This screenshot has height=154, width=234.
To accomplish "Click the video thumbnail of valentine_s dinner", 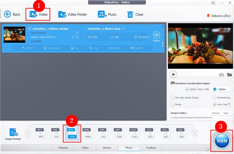I will click(14, 35).
